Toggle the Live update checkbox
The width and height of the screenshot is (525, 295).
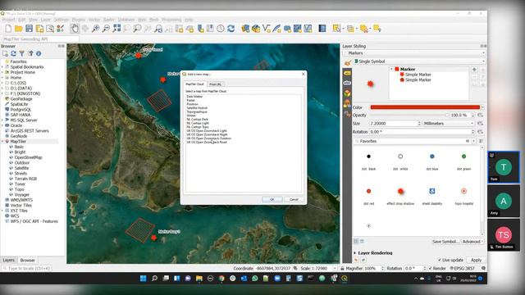(x=440, y=260)
